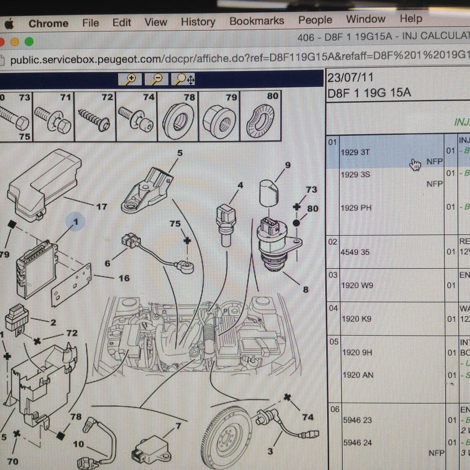Select the zoom-in magnifier tool
This screenshot has height=470, width=470.
click(131, 79)
